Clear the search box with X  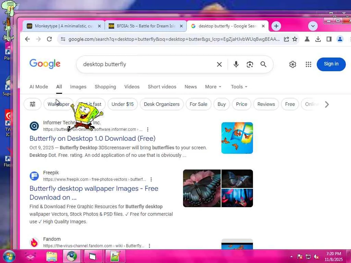[x=219, y=64]
